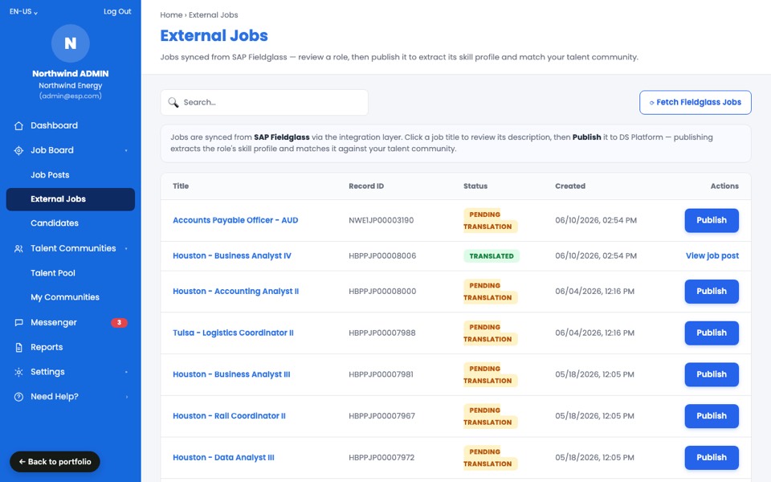
Task: Open Houston - Accounting Analyst II title
Action: [235, 291]
